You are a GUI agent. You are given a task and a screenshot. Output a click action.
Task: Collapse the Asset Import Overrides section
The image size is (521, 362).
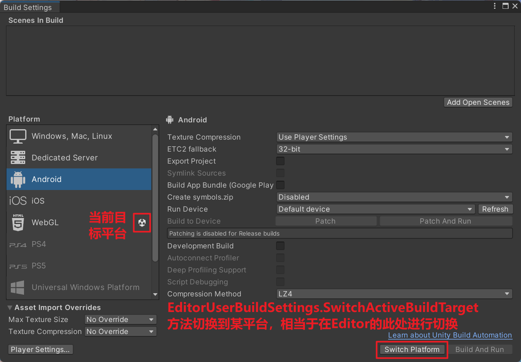pyautogui.click(x=10, y=308)
